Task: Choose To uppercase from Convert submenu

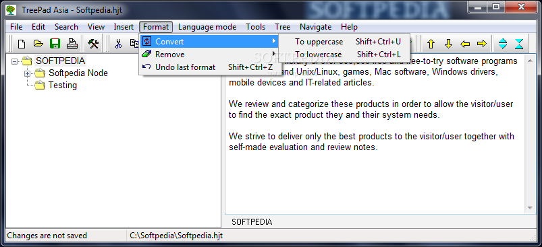Action: click(x=344, y=42)
